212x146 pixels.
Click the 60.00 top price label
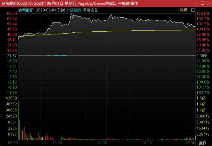(x=12, y=13)
